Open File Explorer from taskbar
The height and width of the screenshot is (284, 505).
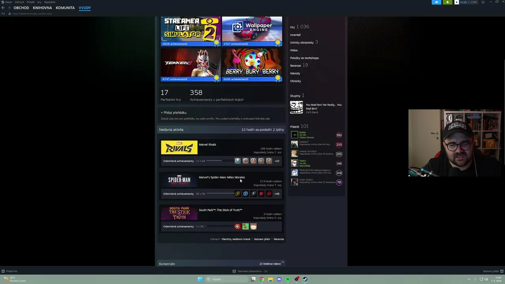270,279
